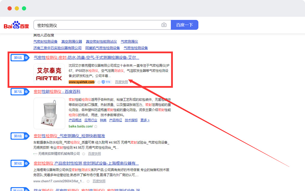Open the 种类 sub-link
This screenshot has height=191, width=305.
coord(103,120)
